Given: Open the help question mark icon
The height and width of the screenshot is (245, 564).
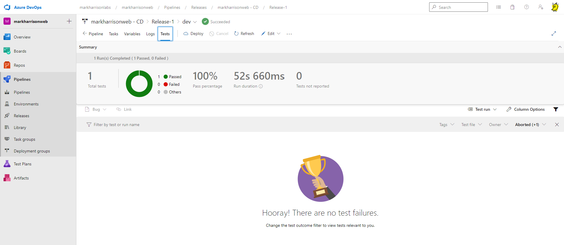Looking at the screenshot, I should [526, 7].
